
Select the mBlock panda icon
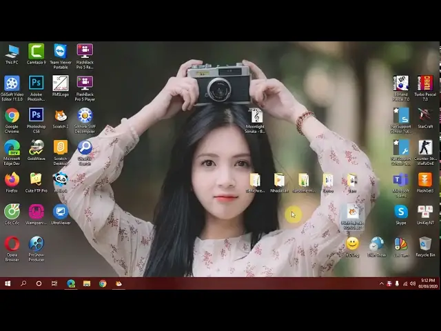(x=61, y=183)
